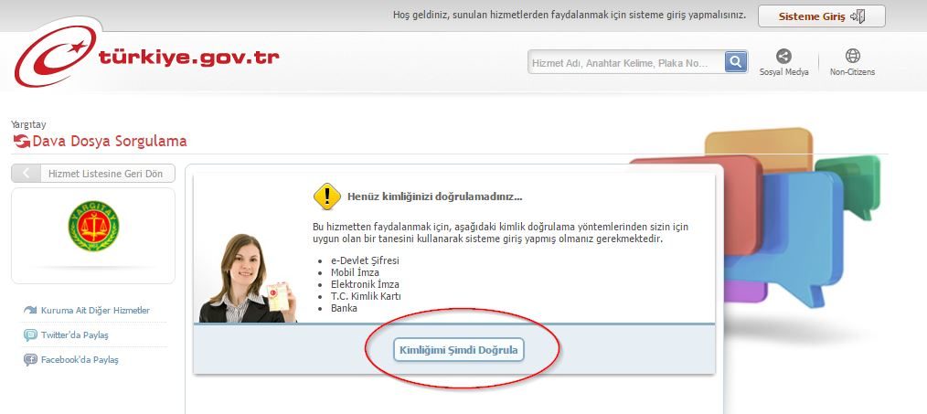
Task: Click Facebook'da Paylaş link
Action: 80,359
